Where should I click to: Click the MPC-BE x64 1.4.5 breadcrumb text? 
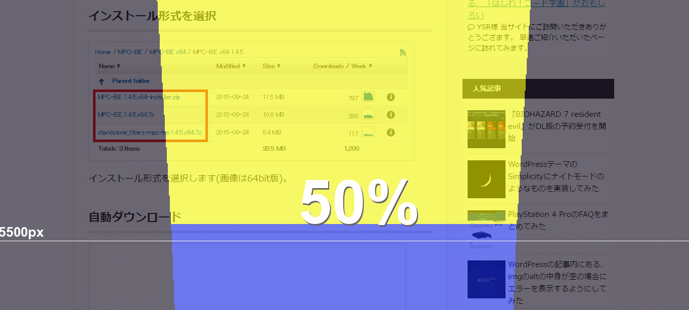click(218, 52)
